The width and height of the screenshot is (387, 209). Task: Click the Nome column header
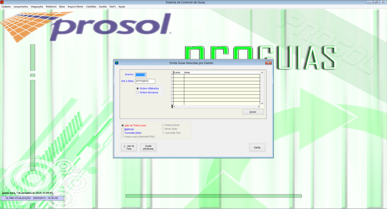pyautogui.click(x=222, y=73)
